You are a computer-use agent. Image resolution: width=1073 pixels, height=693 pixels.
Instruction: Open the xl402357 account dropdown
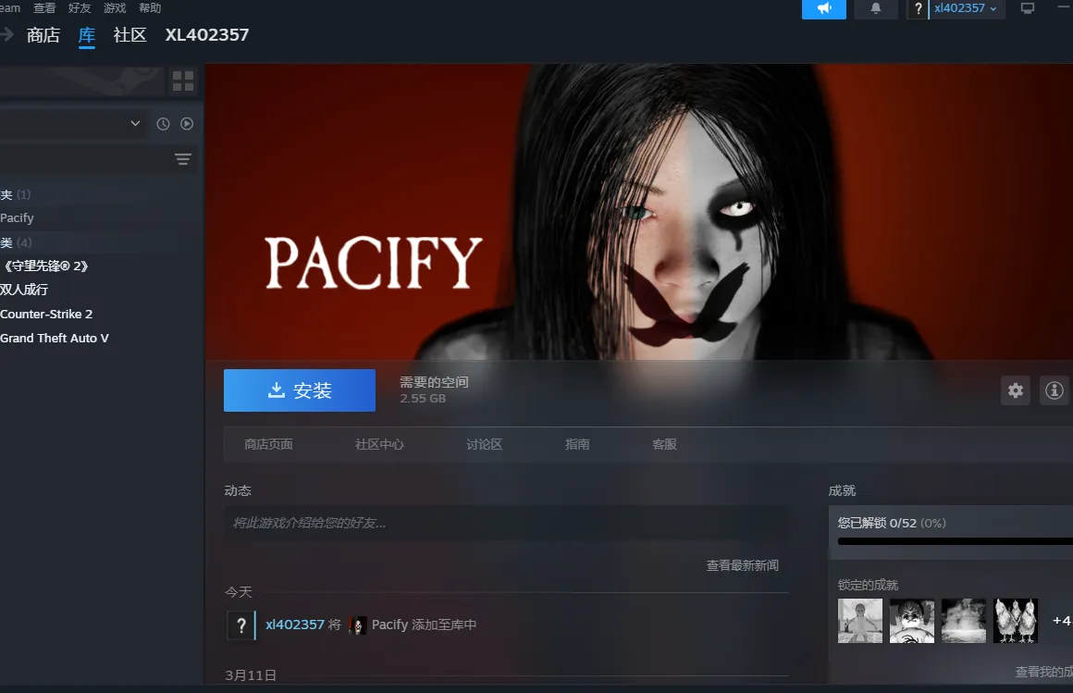pos(965,8)
